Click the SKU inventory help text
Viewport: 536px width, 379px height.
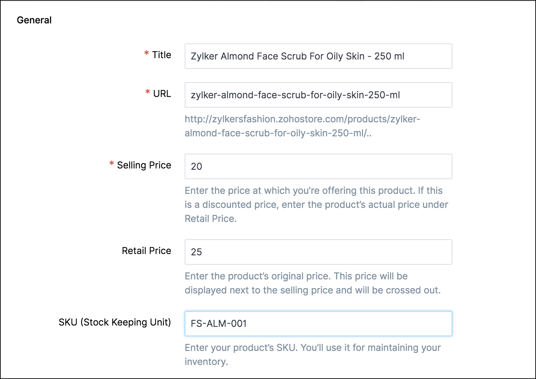tap(312, 355)
